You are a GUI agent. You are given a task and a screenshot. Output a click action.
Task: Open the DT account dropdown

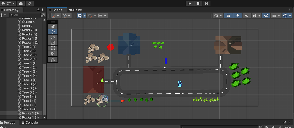click(x=8, y=3)
